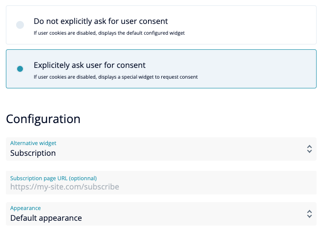This screenshot has width=321, height=231.
Task: Click the "Do not explicitly ask for user consent" title
Action: coord(101,21)
